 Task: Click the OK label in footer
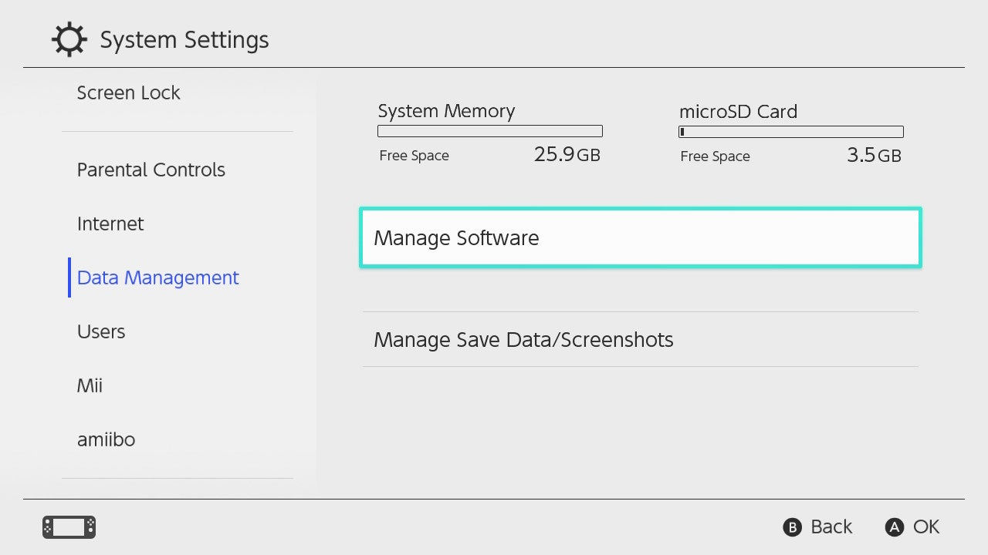point(925,527)
